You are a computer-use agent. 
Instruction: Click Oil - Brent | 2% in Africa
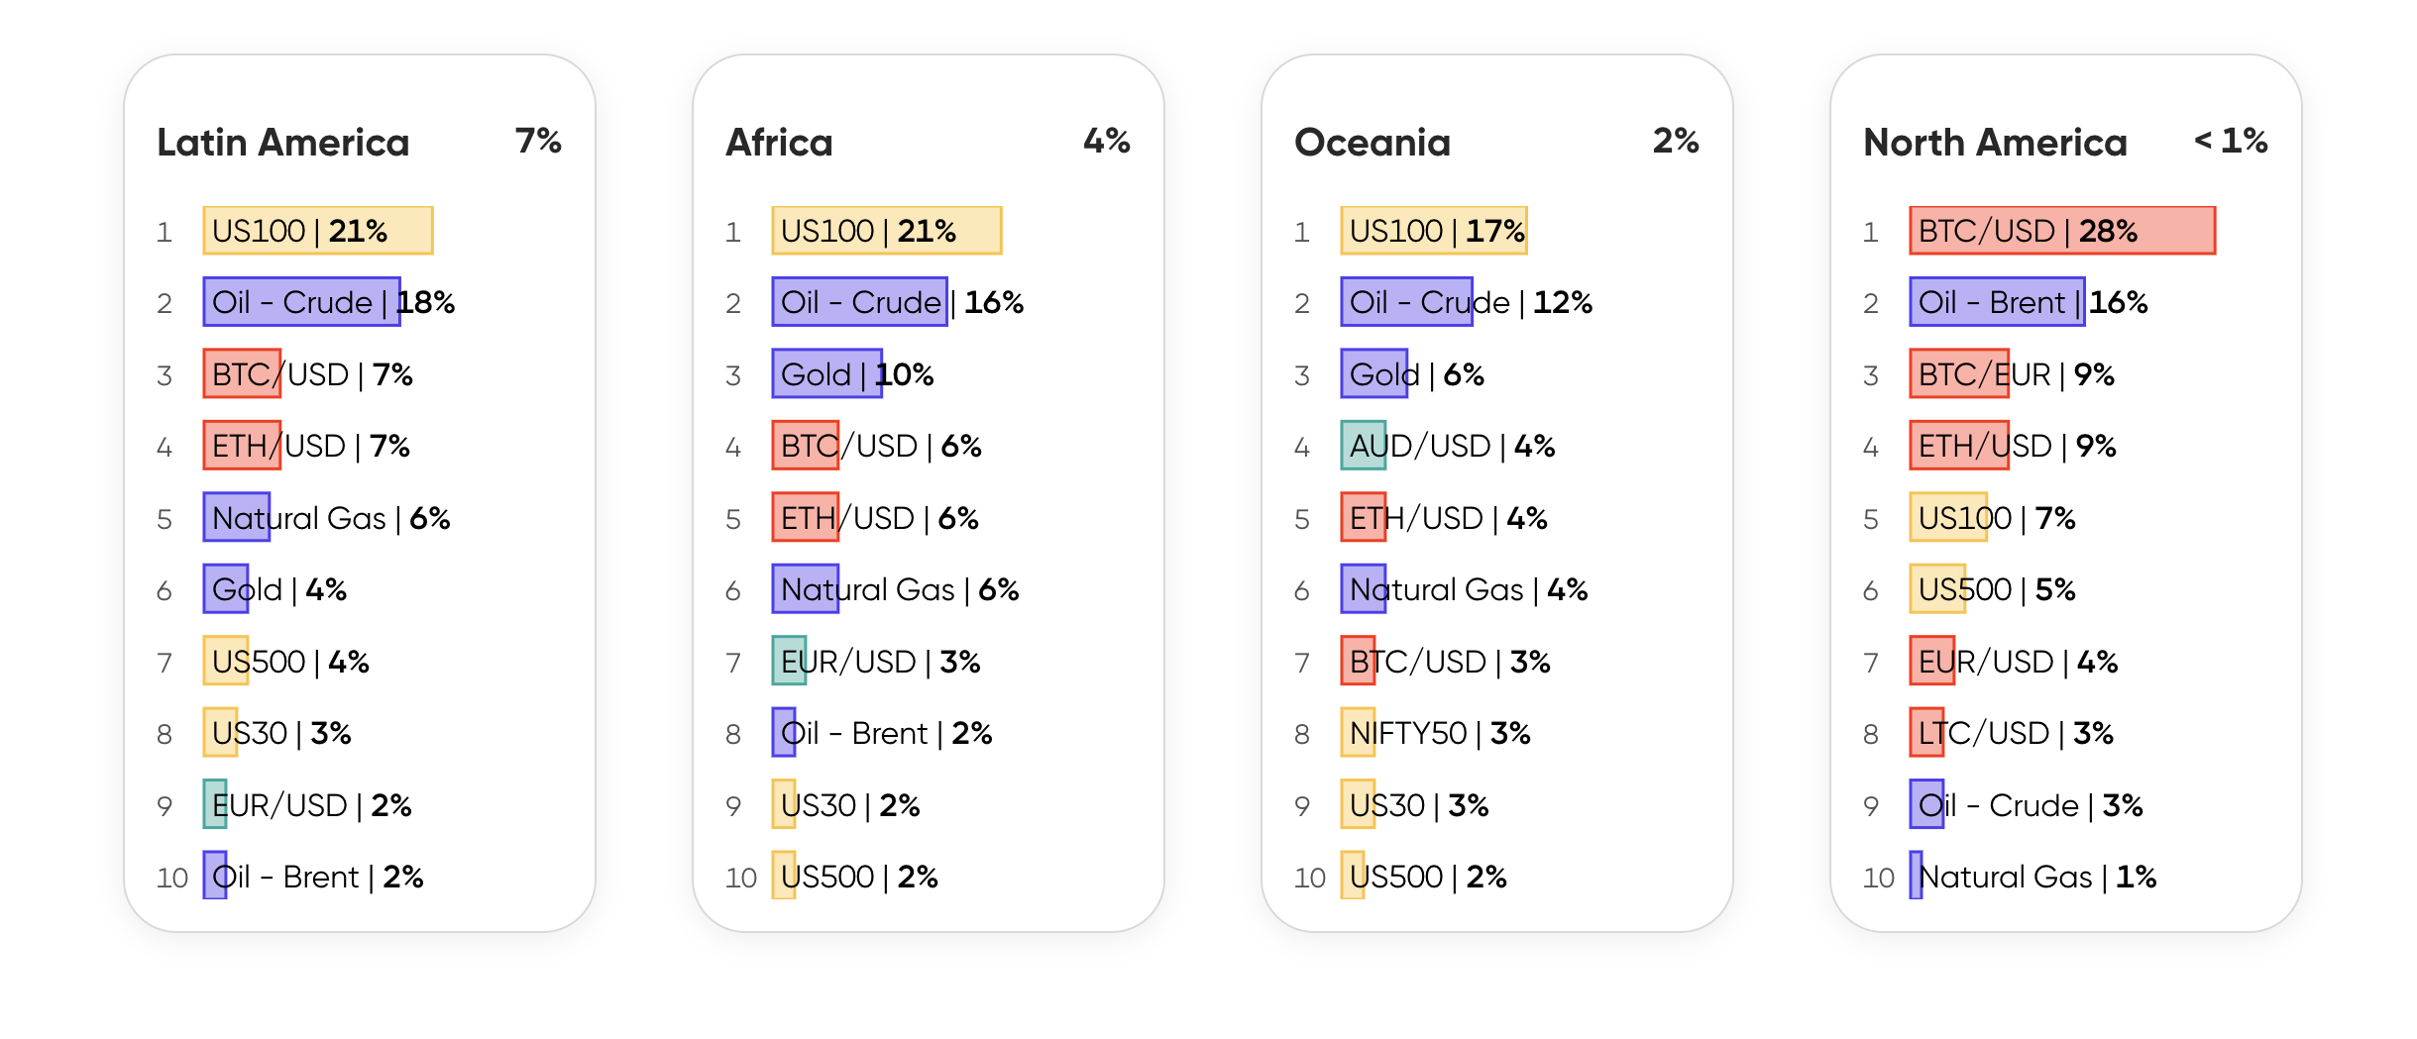click(883, 733)
